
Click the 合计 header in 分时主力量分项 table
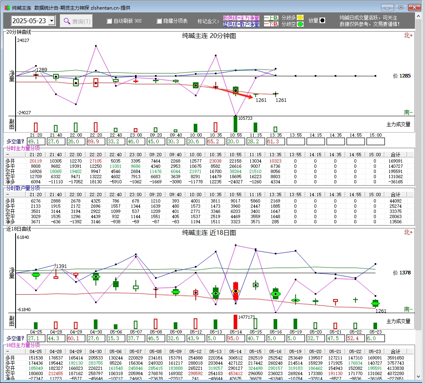pyautogui.click(x=395, y=155)
